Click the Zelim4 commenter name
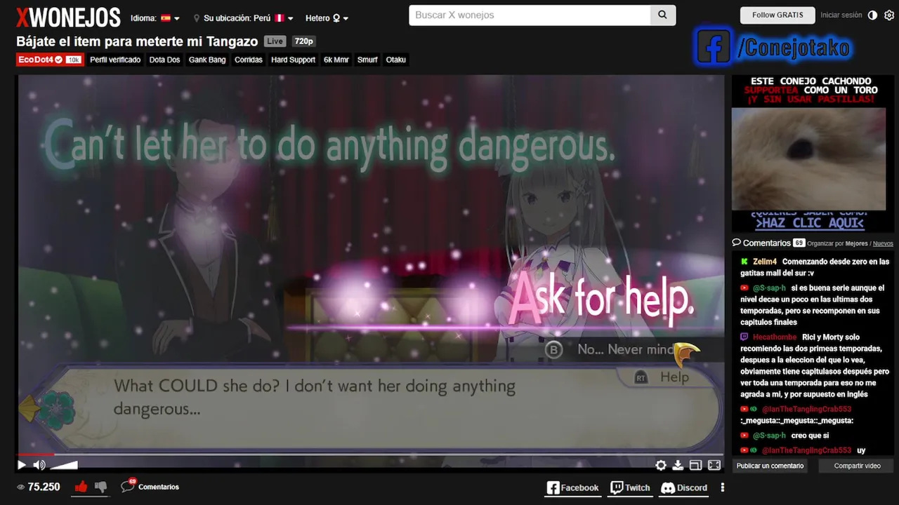 765,262
